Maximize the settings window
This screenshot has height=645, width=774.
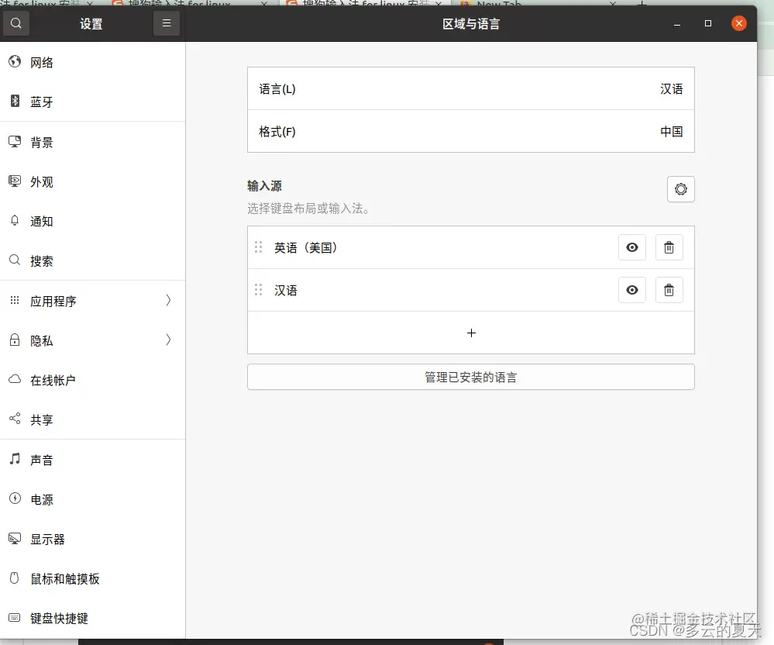pyautogui.click(x=708, y=23)
